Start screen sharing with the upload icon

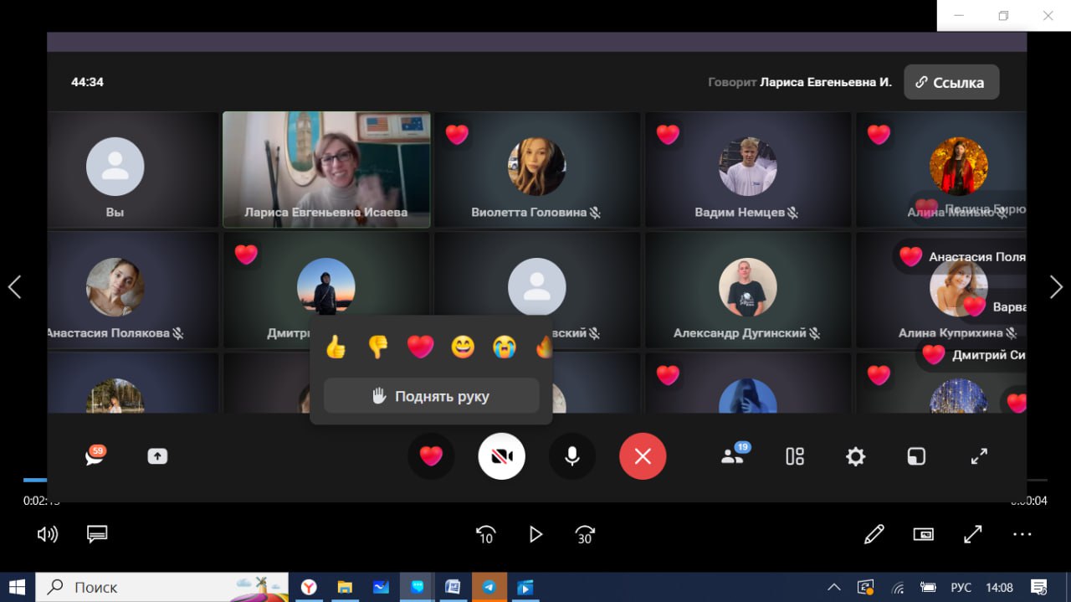(x=157, y=456)
